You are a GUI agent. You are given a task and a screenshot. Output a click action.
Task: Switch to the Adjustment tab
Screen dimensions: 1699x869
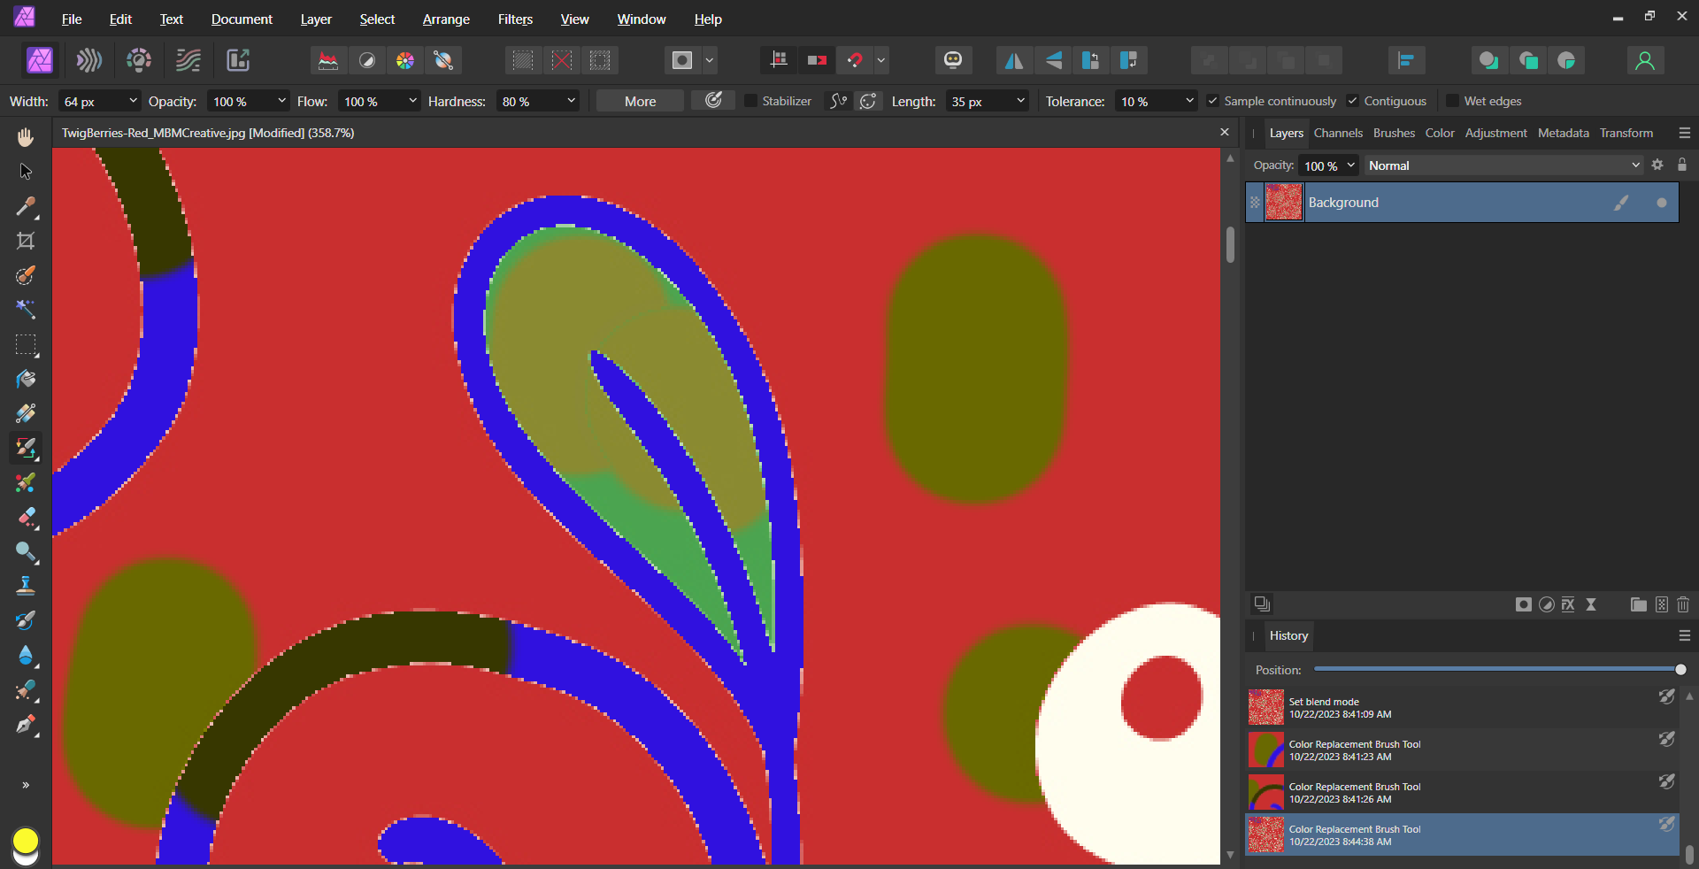coord(1495,133)
